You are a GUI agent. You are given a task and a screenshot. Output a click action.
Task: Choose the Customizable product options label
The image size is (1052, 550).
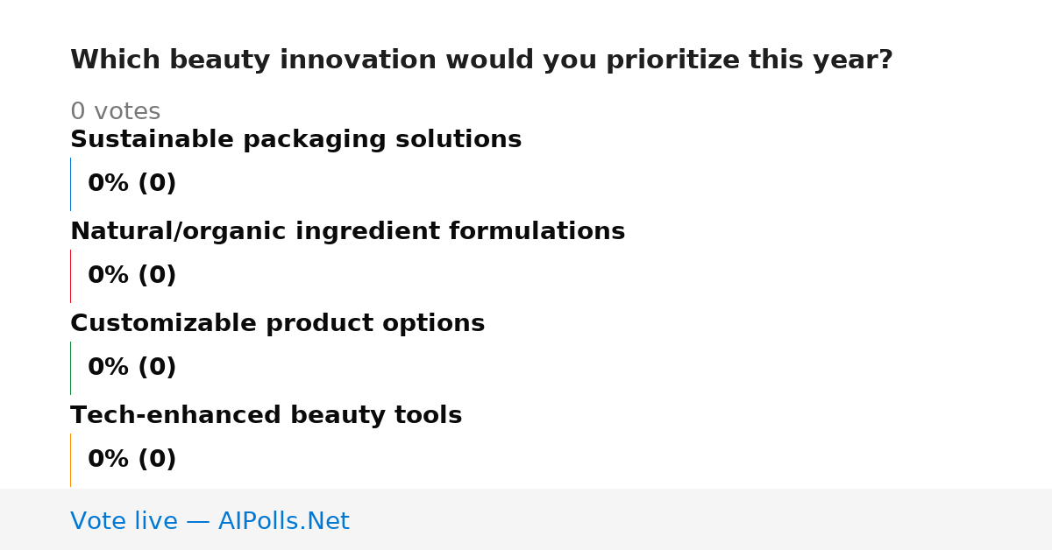tap(277, 324)
